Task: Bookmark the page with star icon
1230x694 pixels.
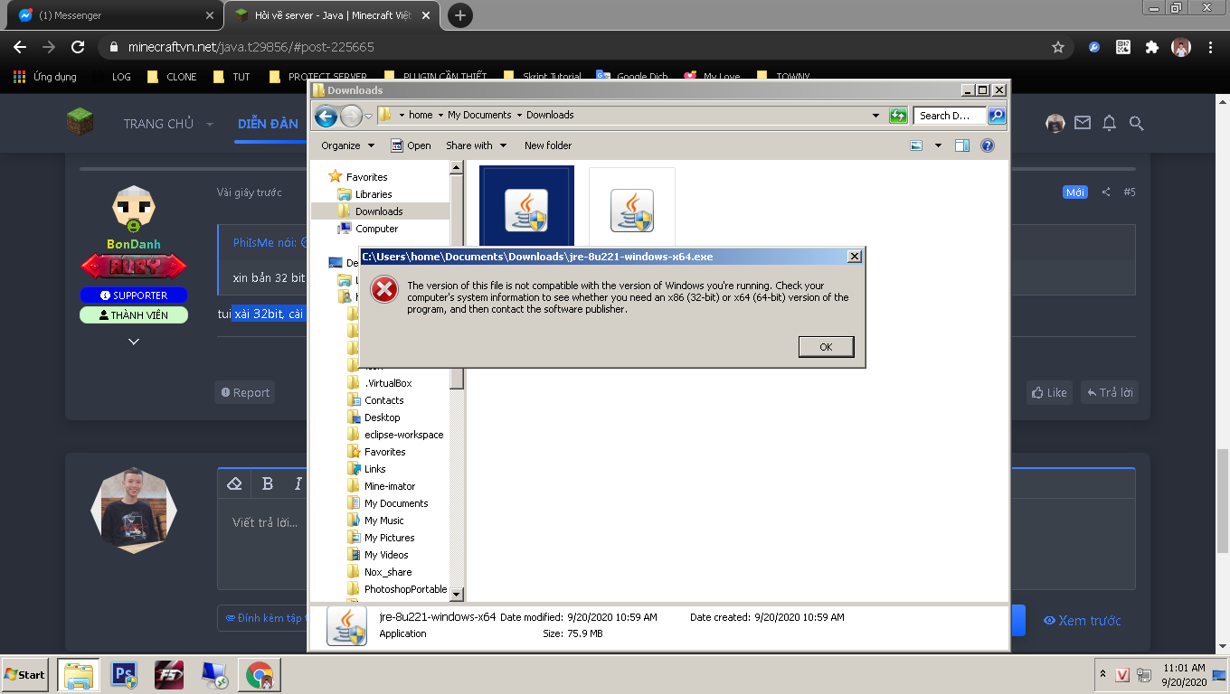Action: click(x=1058, y=47)
